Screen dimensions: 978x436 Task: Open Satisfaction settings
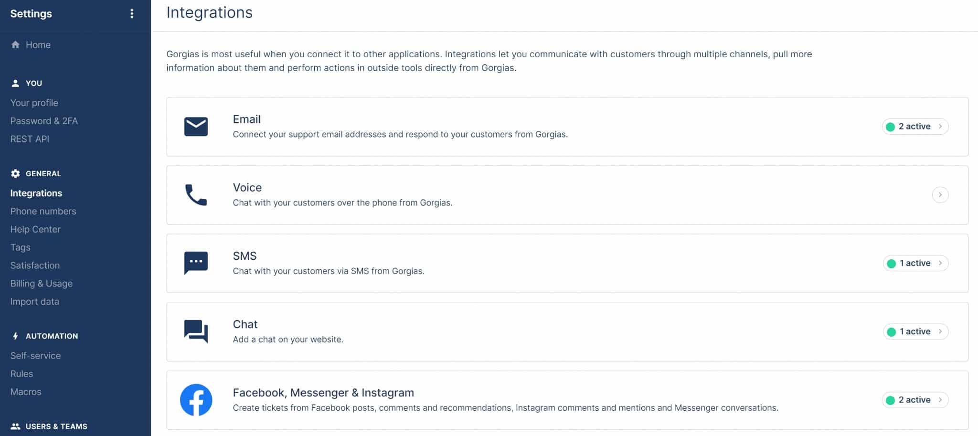click(x=35, y=265)
